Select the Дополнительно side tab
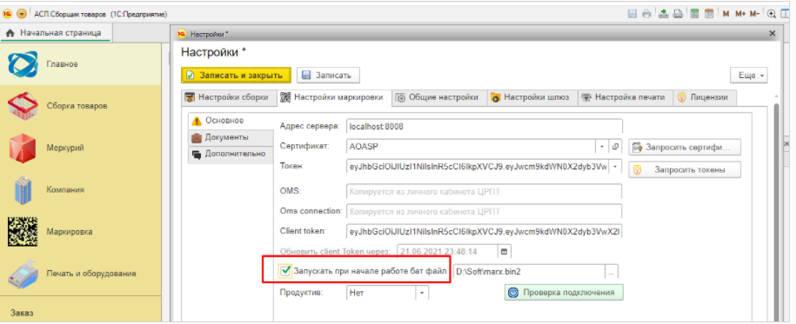The width and height of the screenshot is (796, 324). (x=231, y=154)
